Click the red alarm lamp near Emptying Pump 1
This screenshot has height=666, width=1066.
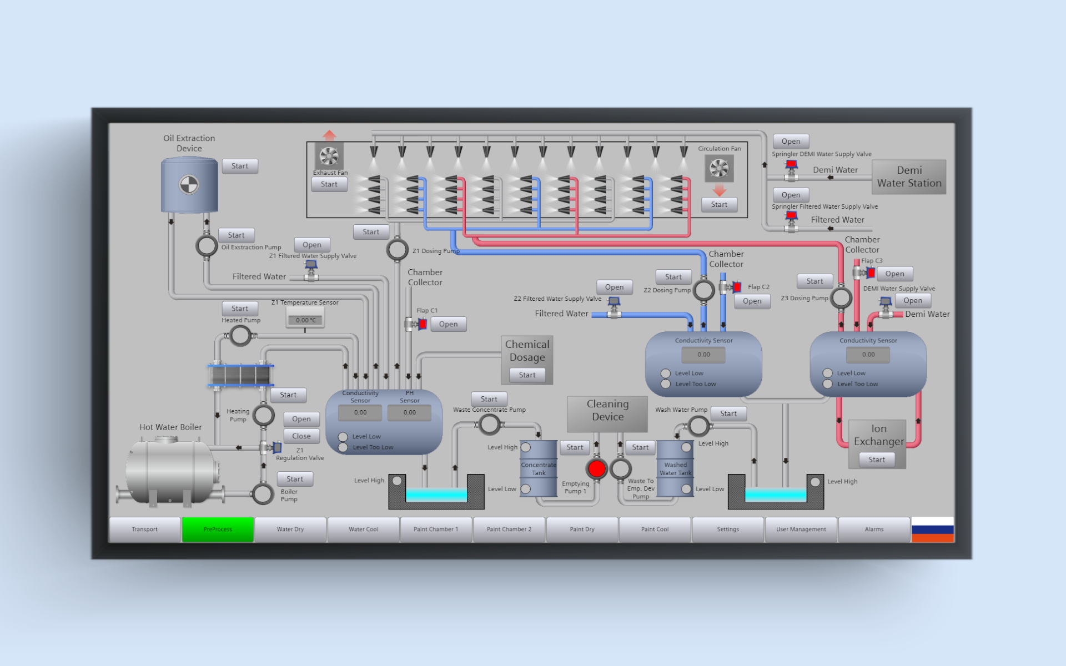(596, 469)
